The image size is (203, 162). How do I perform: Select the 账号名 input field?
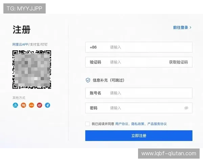(x=149, y=93)
